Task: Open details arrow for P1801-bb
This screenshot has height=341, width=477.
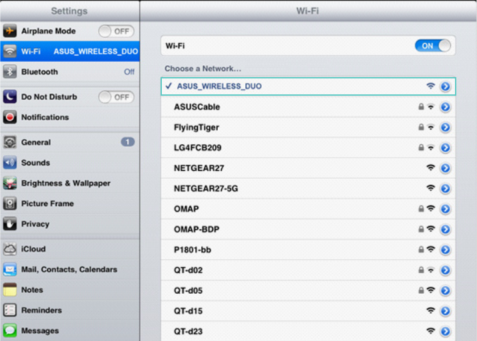Action: pyautogui.click(x=446, y=249)
